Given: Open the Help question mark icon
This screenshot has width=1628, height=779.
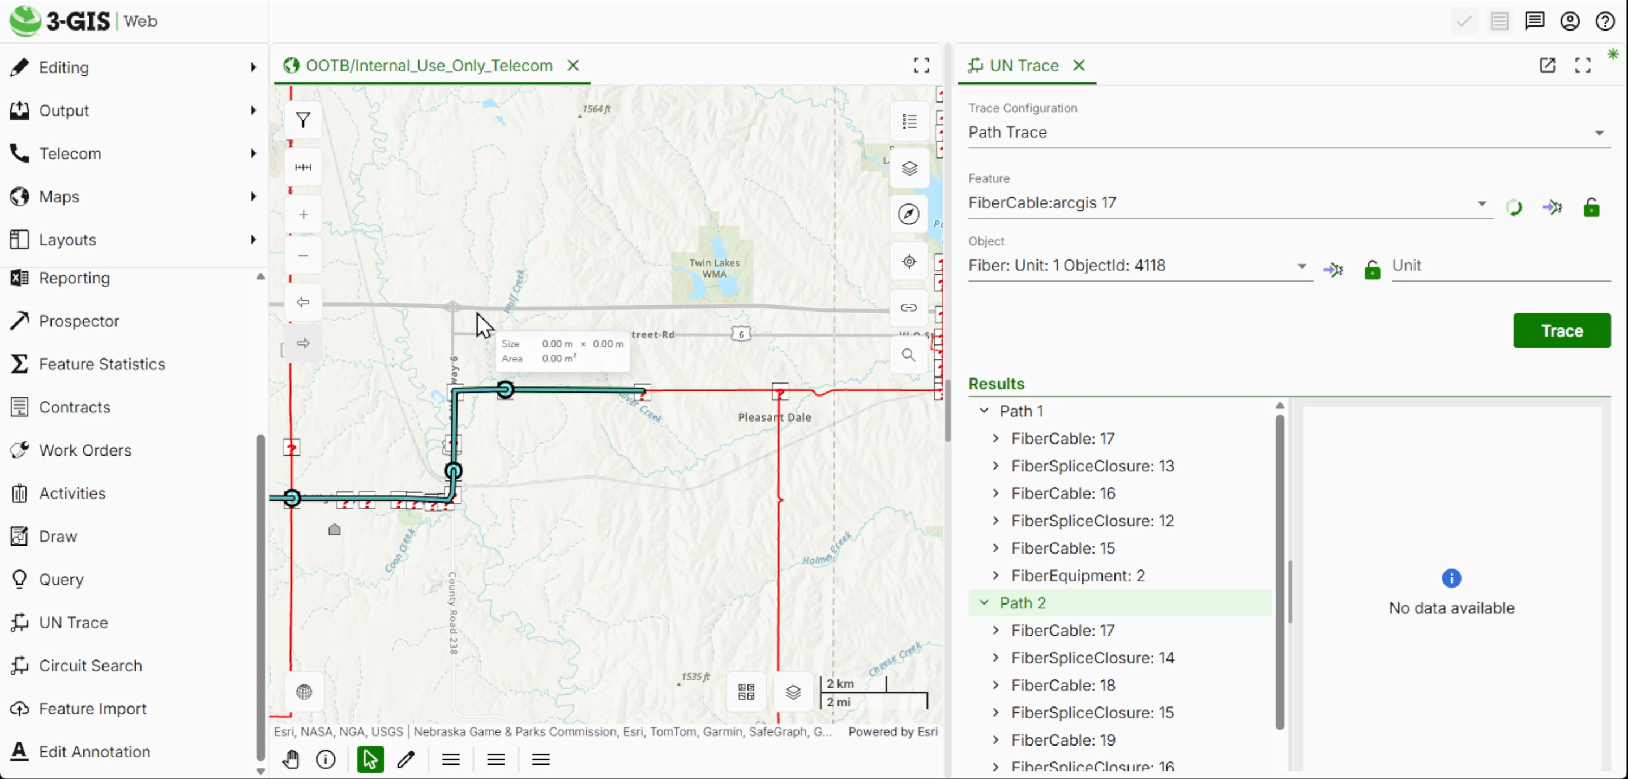Looking at the screenshot, I should tap(1606, 21).
